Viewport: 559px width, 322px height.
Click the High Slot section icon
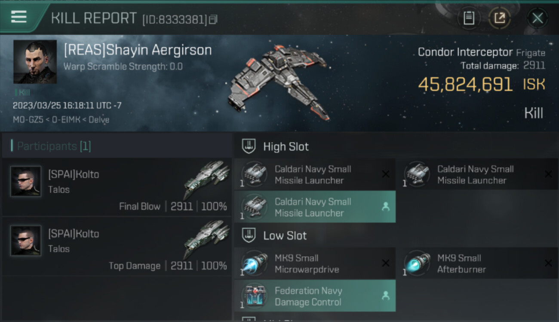click(249, 146)
